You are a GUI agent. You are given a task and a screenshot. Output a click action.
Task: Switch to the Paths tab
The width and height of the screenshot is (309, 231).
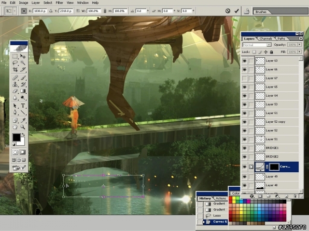(281, 38)
